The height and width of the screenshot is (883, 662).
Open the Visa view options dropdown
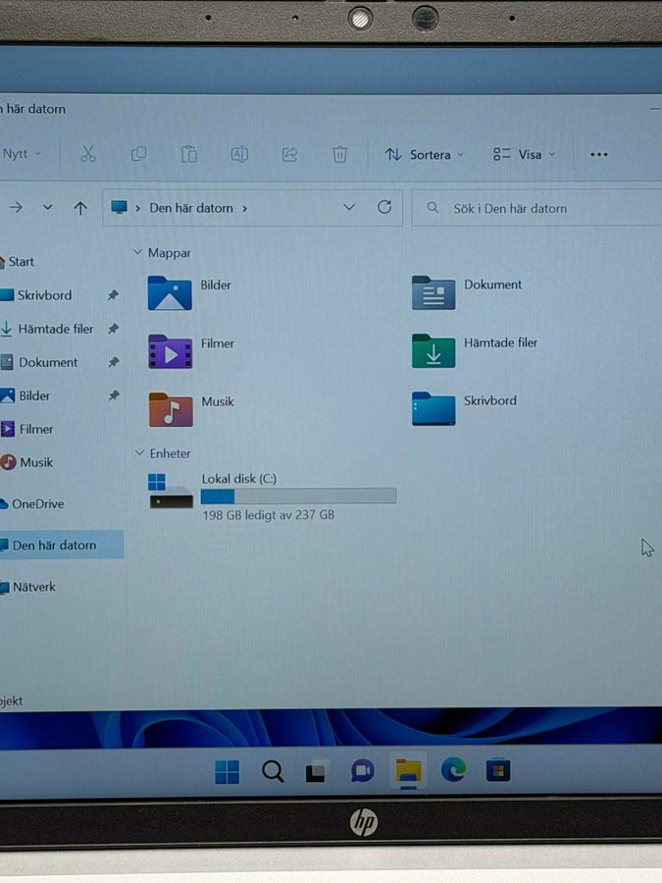pyautogui.click(x=525, y=154)
